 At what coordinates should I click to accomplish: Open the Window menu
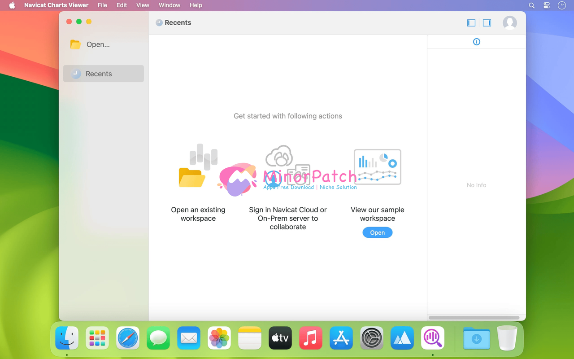click(x=170, y=5)
